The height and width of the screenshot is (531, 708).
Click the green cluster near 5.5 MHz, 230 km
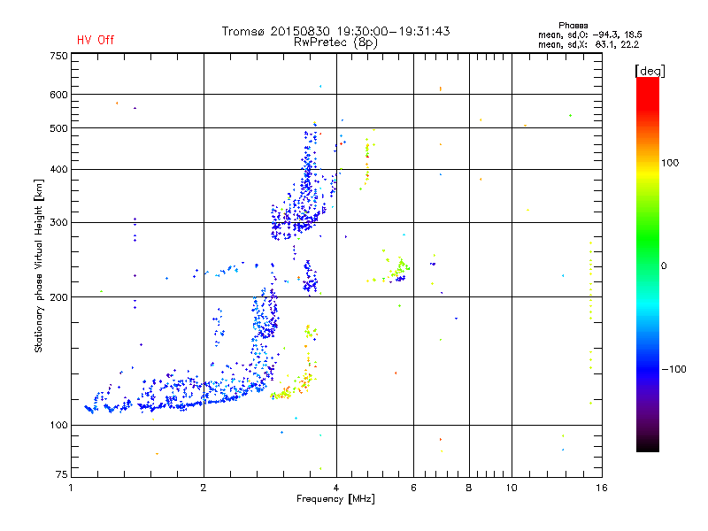point(399,267)
